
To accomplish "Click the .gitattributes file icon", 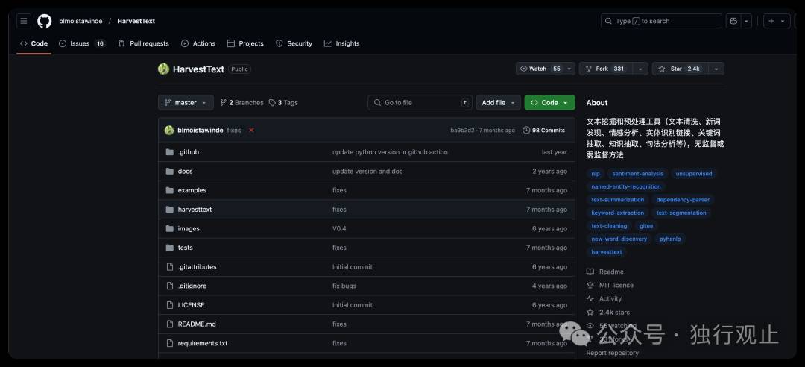I will point(170,267).
